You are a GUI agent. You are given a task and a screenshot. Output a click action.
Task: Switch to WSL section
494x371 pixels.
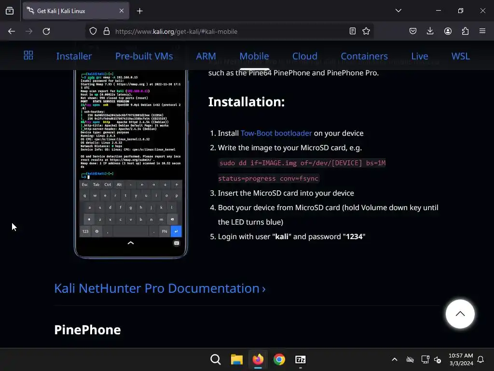tap(461, 56)
